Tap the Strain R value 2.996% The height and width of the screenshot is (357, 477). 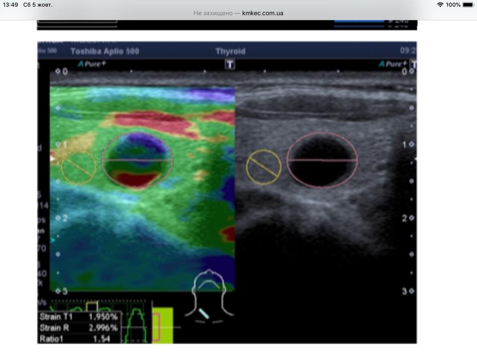[103, 328]
